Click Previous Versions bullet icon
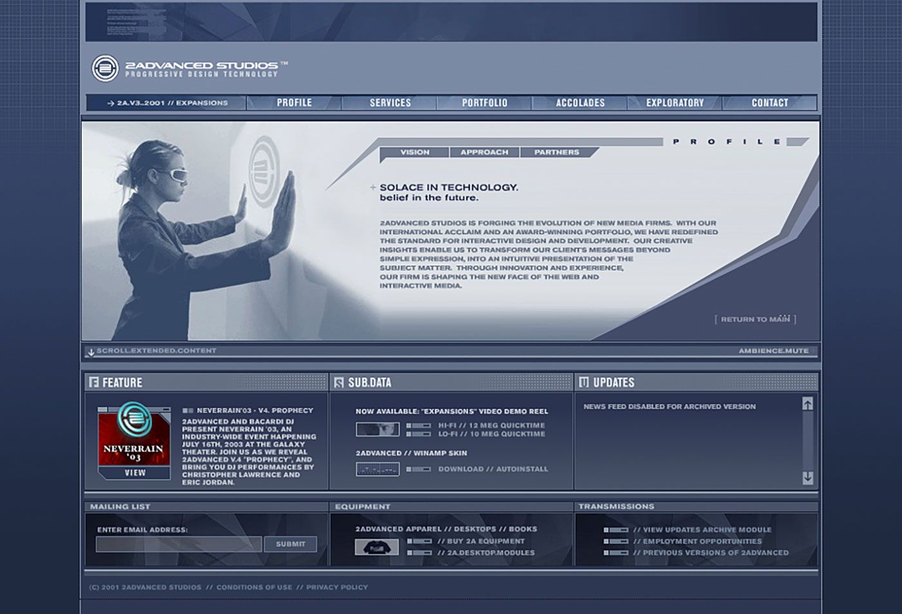The width and height of the screenshot is (902, 614). [x=616, y=553]
